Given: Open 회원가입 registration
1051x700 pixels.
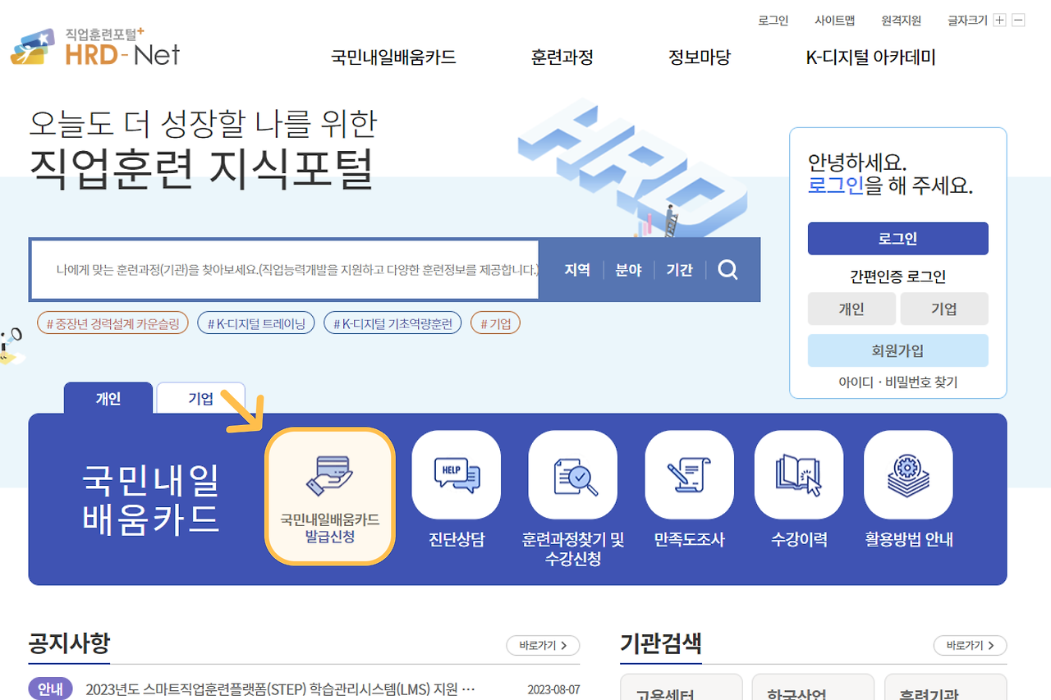Looking at the screenshot, I should click(x=897, y=351).
